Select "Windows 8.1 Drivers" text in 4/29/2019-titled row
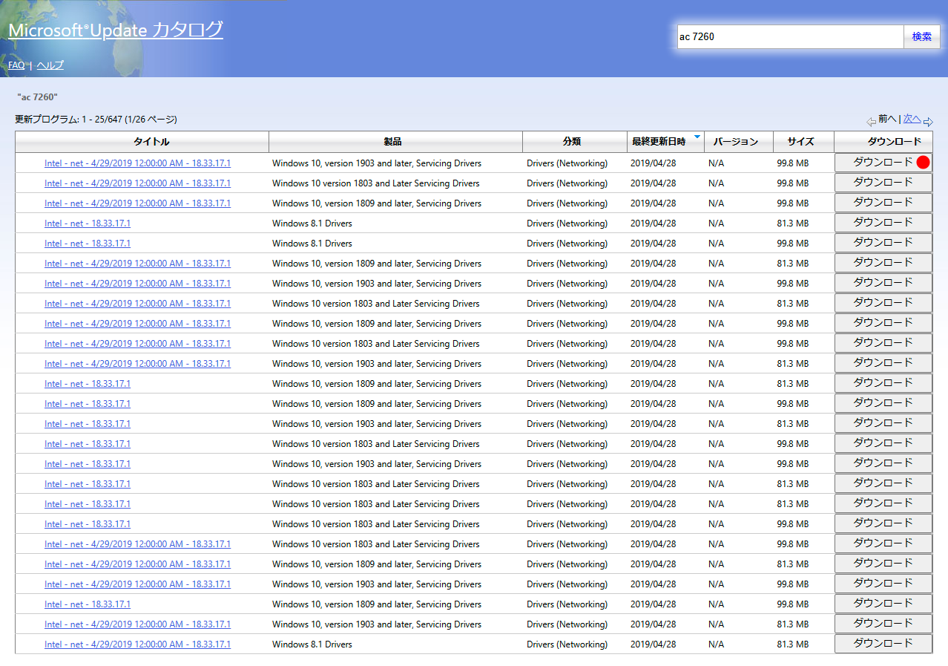Viewport: 948px width, 666px height. (x=312, y=644)
